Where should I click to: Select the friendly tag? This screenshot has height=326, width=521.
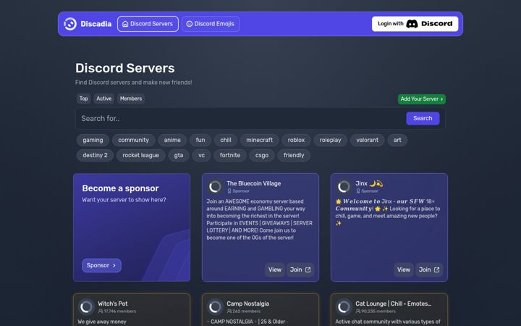[294, 155]
